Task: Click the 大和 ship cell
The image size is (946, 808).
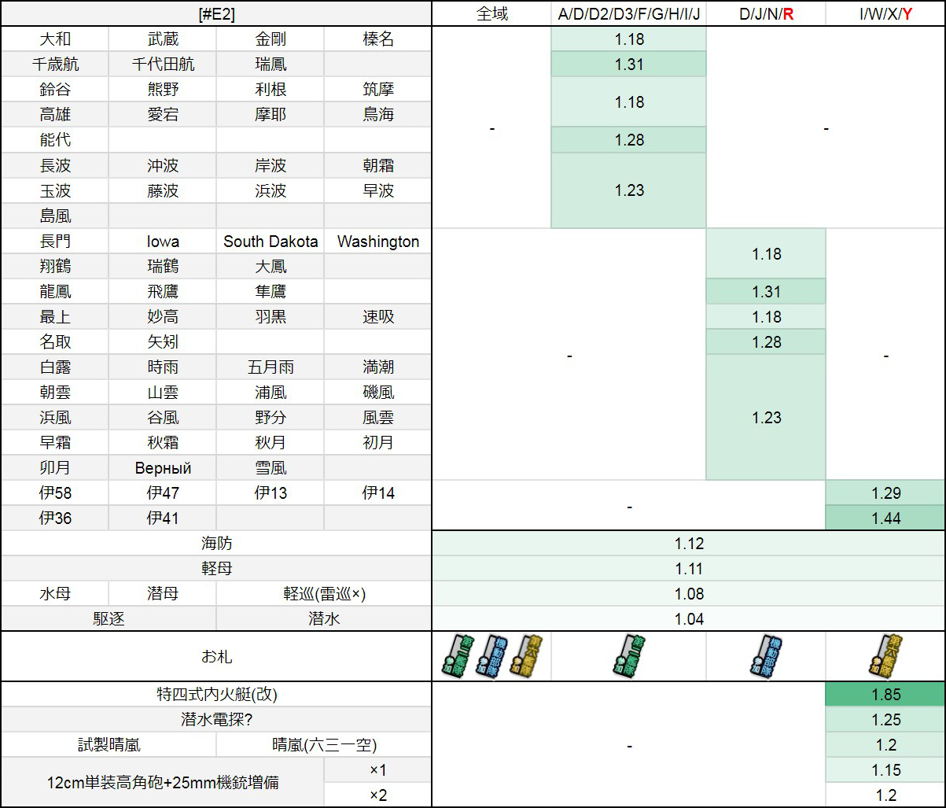Action: tap(55, 39)
